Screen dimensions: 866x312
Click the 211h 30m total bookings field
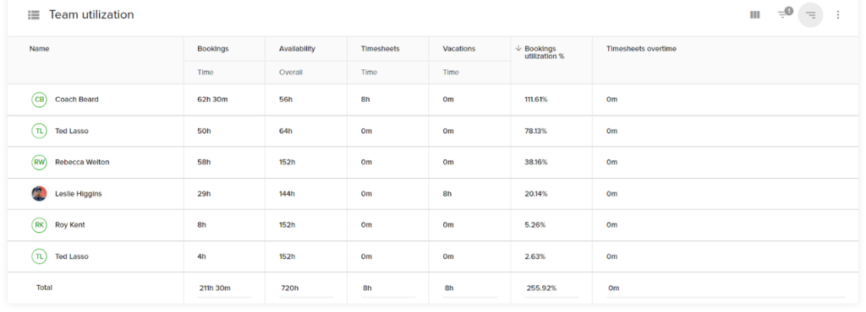(224, 288)
